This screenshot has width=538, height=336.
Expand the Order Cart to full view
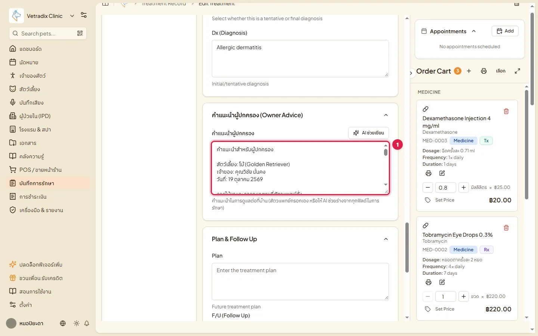[x=517, y=71]
